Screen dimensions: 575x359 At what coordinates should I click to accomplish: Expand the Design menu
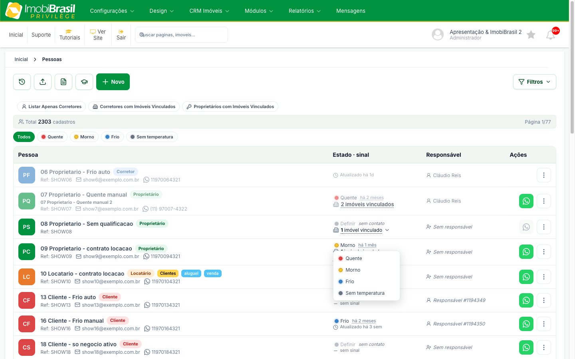point(162,11)
